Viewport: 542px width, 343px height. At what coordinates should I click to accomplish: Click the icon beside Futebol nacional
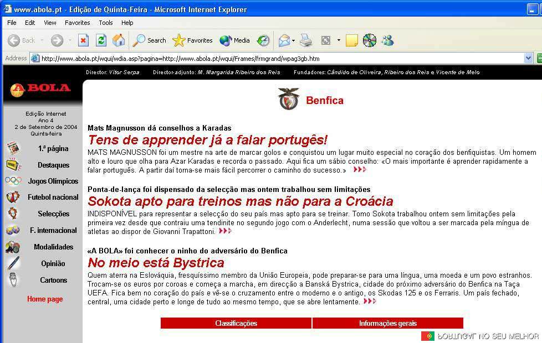click(13, 197)
